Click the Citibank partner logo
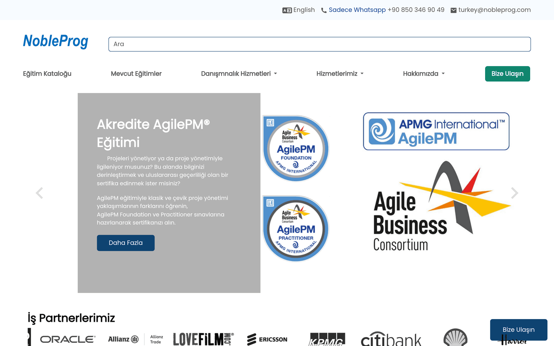This screenshot has width=554, height=346. point(391,339)
